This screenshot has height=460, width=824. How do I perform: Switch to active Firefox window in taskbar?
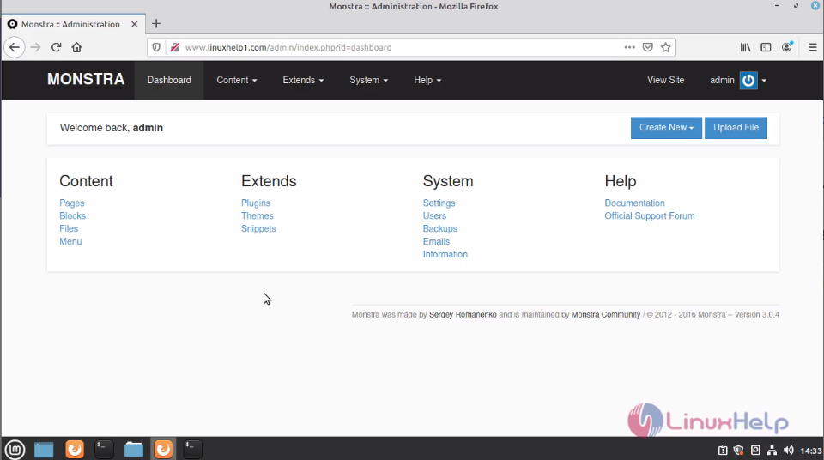point(163,449)
